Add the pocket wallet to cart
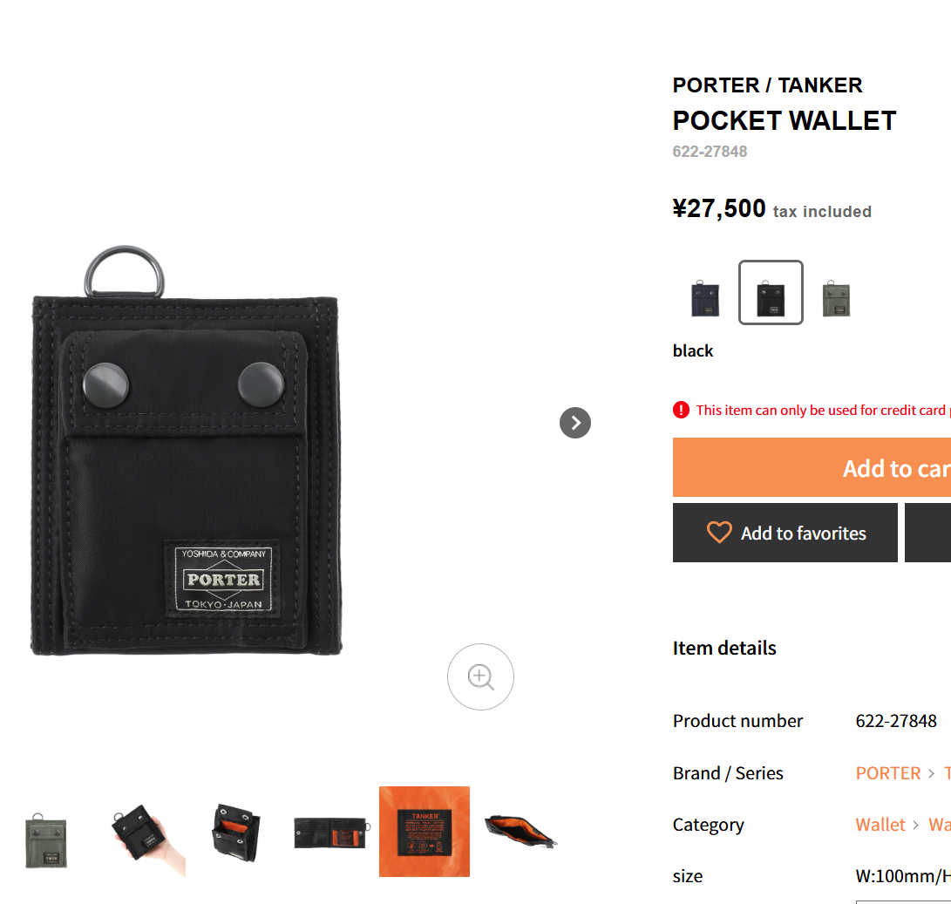Viewport: 951px width, 904px height. (x=812, y=467)
